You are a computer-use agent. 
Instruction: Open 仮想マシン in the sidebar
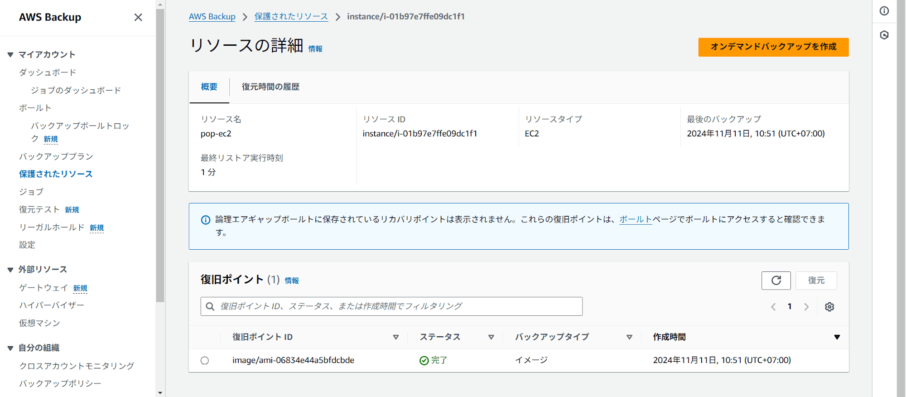point(39,323)
